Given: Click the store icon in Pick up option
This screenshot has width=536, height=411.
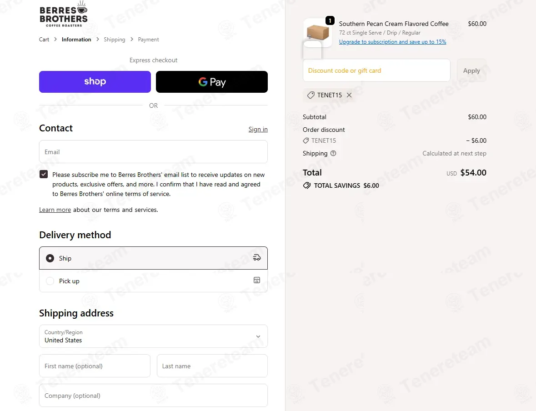Looking at the screenshot, I should (x=257, y=281).
